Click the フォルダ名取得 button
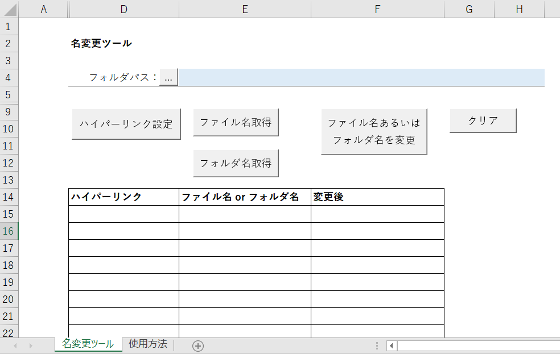 [236, 163]
